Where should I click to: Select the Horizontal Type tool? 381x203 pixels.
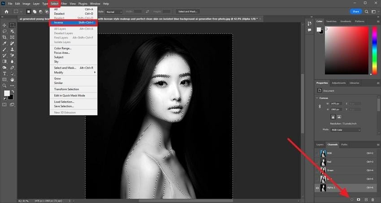click(x=4, y=73)
